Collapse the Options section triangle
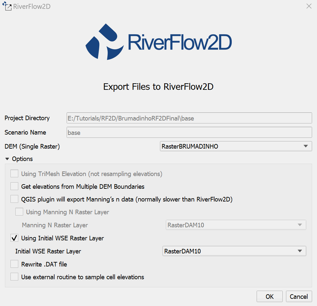Screen dimensions: 317x306 pos(7,159)
